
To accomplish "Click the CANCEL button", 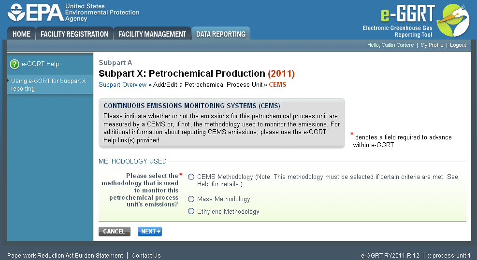I will pyautogui.click(x=115, y=232).
